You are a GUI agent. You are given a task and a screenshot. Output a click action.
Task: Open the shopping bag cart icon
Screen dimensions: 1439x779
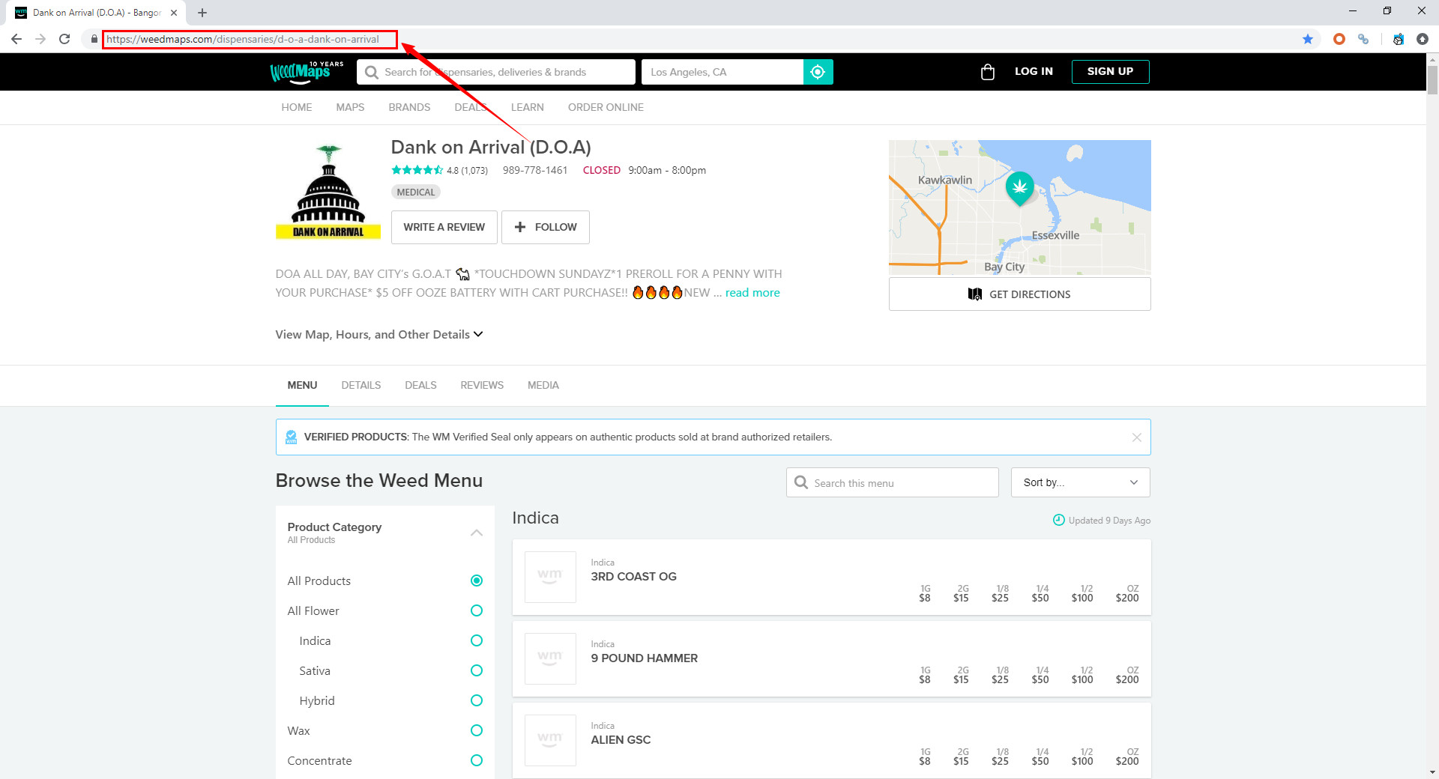tap(988, 72)
